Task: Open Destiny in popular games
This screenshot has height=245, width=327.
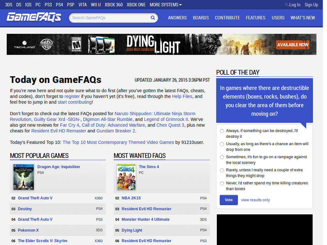Action: [25, 209]
